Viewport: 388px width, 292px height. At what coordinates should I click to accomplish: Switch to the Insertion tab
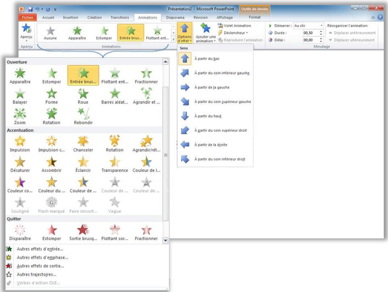(70, 17)
